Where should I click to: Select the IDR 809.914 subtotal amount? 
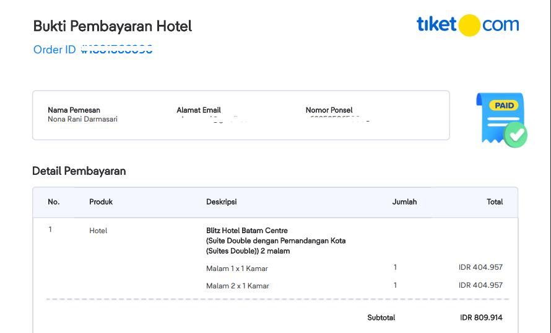pos(481,317)
